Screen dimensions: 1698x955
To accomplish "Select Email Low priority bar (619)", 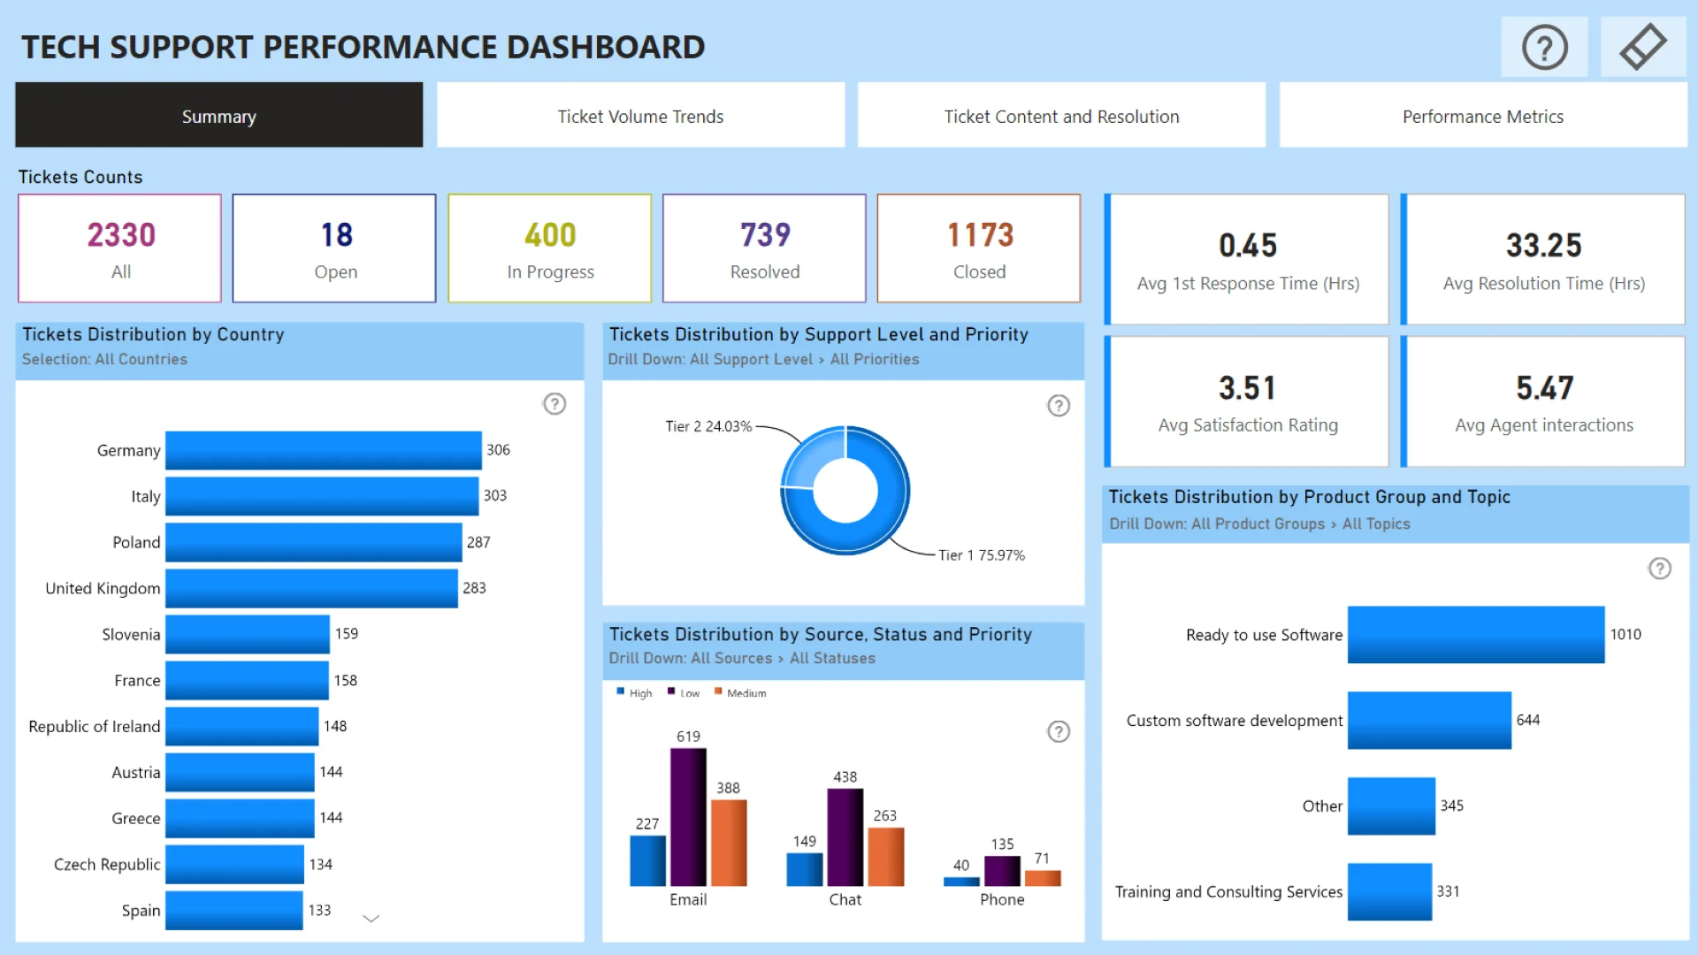I will click(x=688, y=817).
